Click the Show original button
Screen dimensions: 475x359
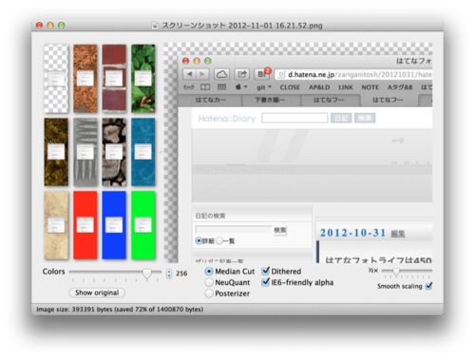pos(97,293)
